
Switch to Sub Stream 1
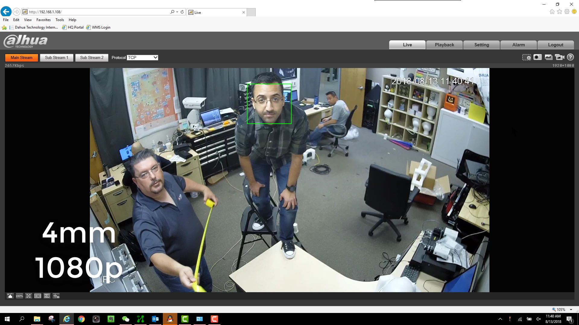[57, 57]
